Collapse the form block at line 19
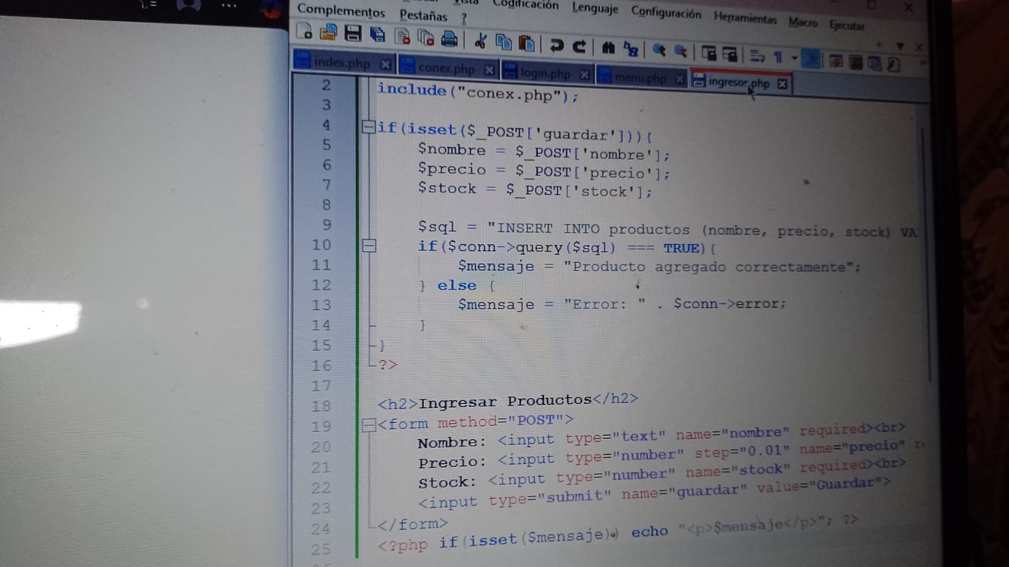Viewport: 1009px width, 567px height. point(369,424)
